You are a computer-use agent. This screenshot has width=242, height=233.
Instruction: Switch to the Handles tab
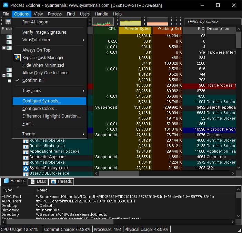pos(14,181)
